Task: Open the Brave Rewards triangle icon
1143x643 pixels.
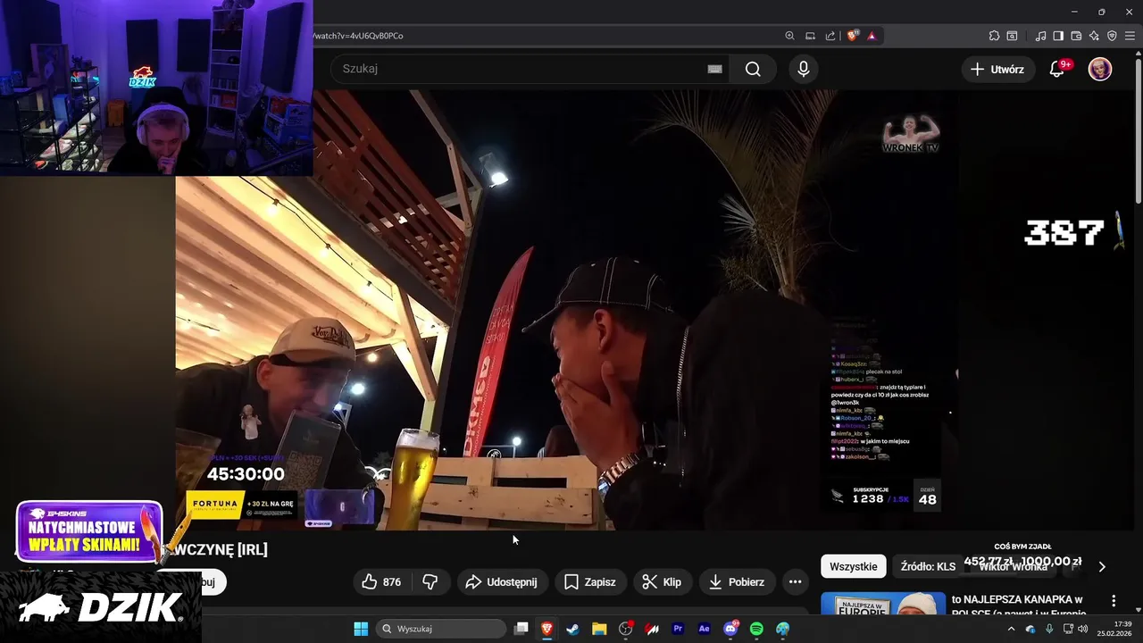Action: (x=872, y=36)
